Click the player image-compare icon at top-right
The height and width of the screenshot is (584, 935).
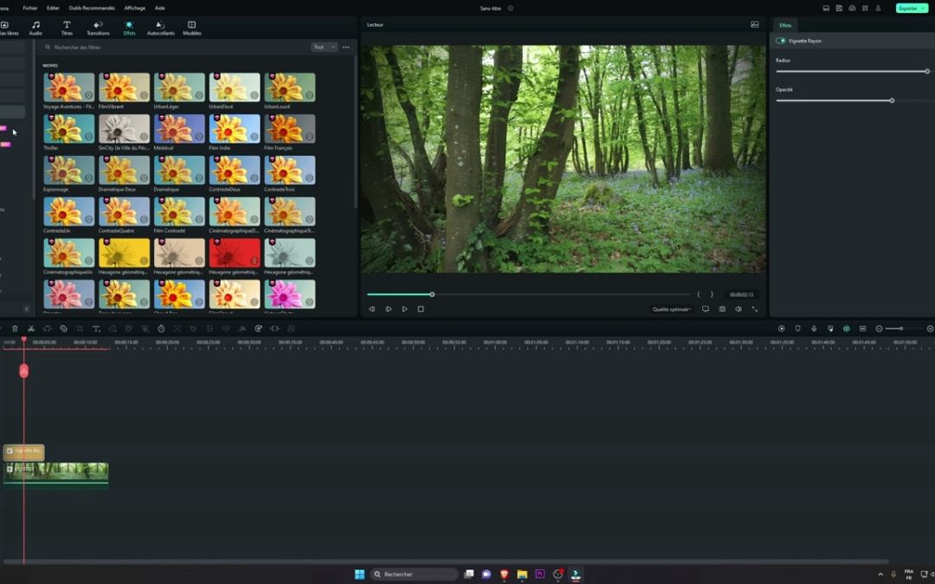[x=754, y=24]
